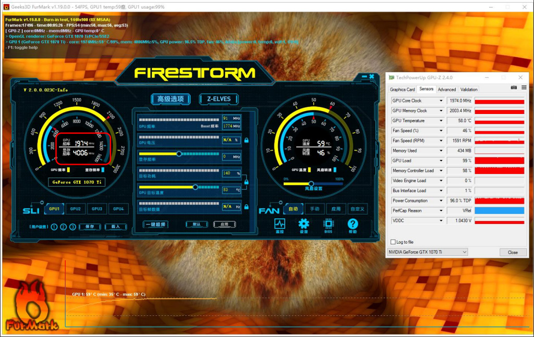Click the fan 应用 apply button
This screenshot has width=534, height=337.
point(336,209)
